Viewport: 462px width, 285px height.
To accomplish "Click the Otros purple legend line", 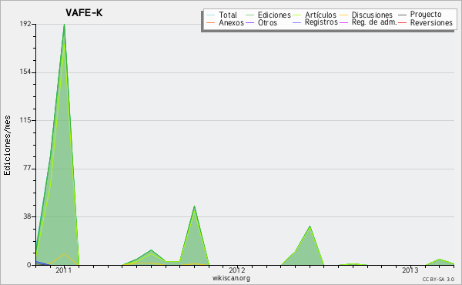I will 249,22.
